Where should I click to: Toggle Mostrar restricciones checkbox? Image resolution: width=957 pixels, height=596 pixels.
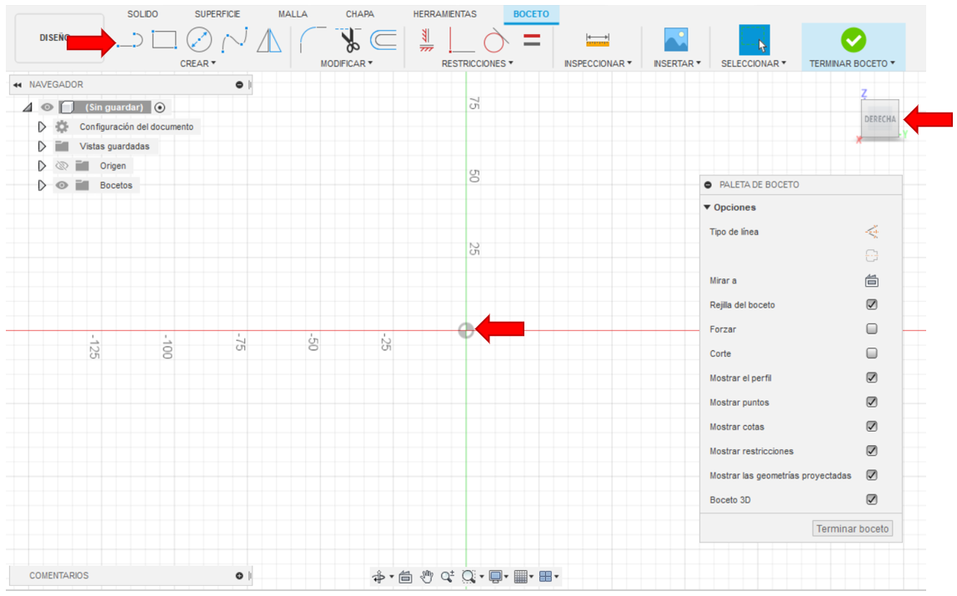(872, 451)
